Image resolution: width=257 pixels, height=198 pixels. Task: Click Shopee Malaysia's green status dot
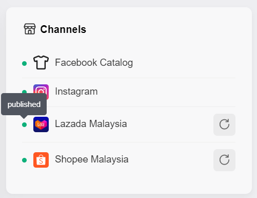click(x=25, y=160)
